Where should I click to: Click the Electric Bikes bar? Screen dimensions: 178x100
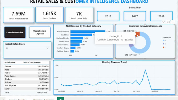tap(76, 41)
